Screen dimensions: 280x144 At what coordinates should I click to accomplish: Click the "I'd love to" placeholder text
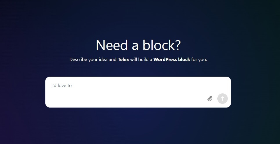click(62, 85)
